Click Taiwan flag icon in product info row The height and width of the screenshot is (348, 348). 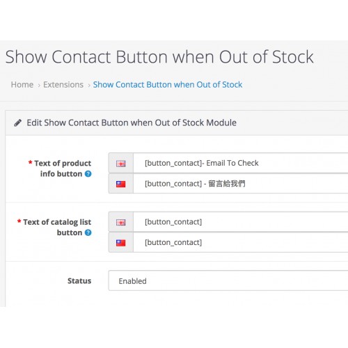(x=121, y=184)
